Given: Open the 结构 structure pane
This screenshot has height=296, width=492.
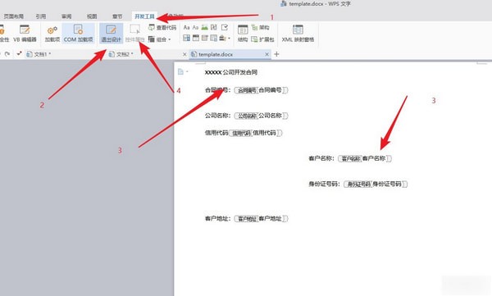Looking at the screenshot, I should [x=243, y=34].
